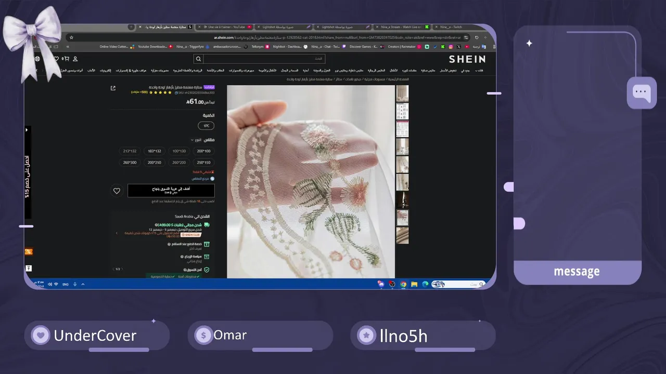Select the top product thumbnail image
This screenshot has width=666, height=374.
tap(402, 94)
